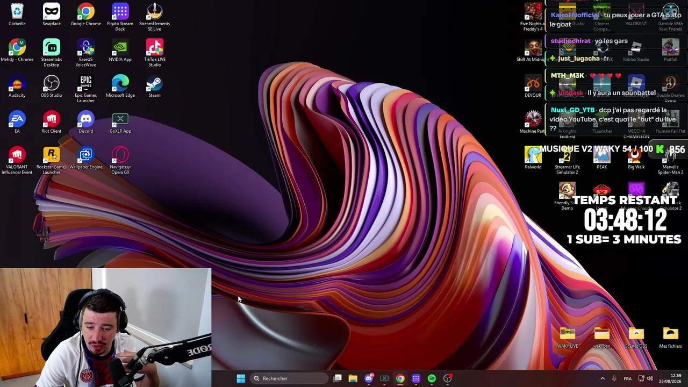This screenshot has height=387, width=688.
Task: Switch to Discord on the taskbar
Action: (x=369, y=378)
